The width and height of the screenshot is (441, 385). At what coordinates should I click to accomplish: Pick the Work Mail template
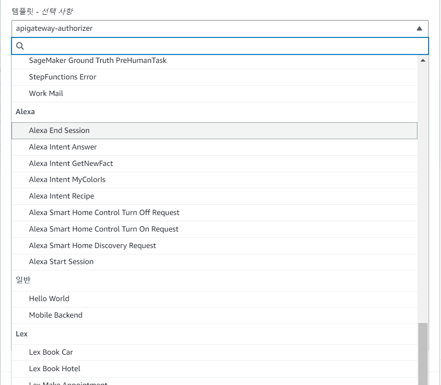point(214,94)
